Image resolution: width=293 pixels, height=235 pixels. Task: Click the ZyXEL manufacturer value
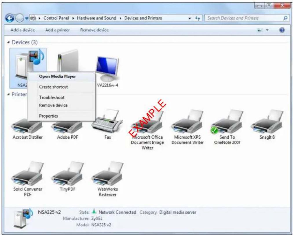[97, 219]
